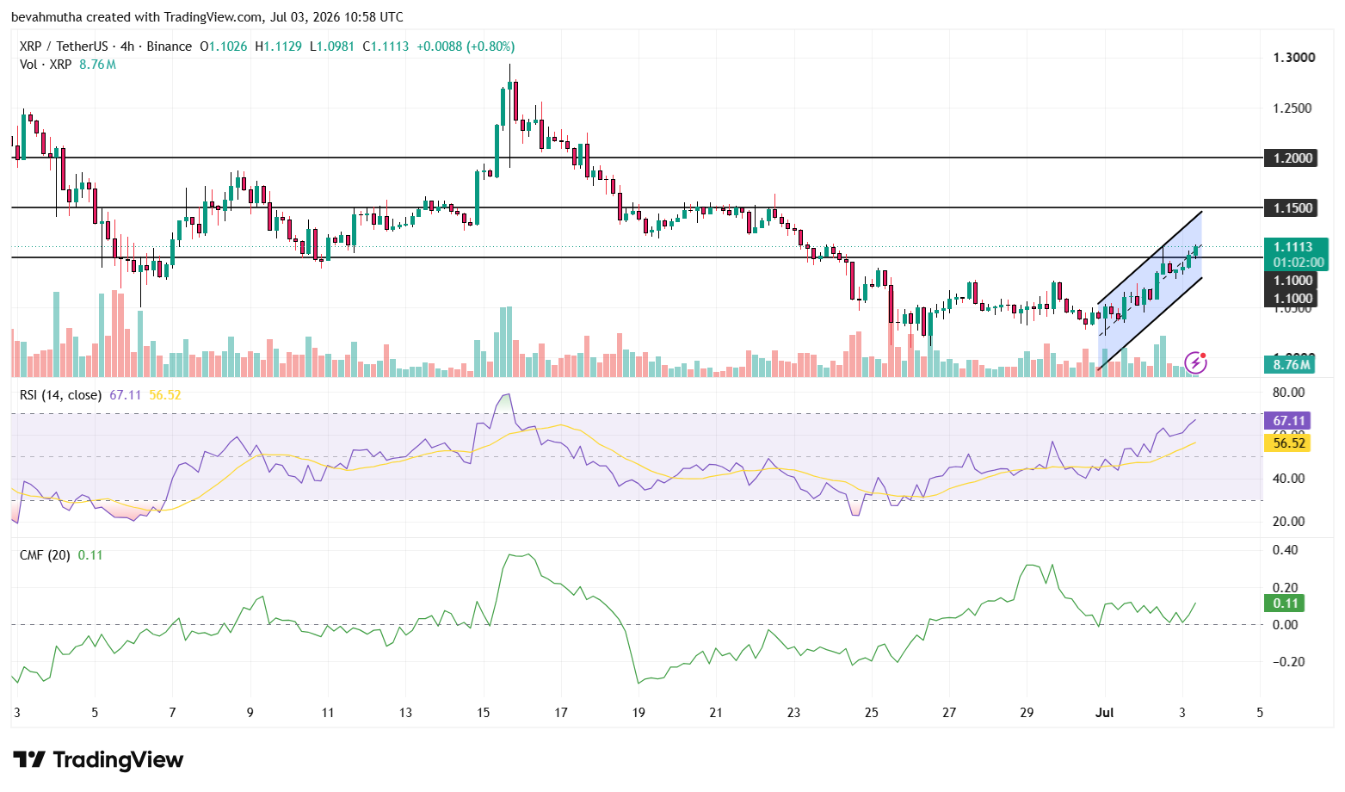Click the CMF (20) indicator label

[45, 555]
